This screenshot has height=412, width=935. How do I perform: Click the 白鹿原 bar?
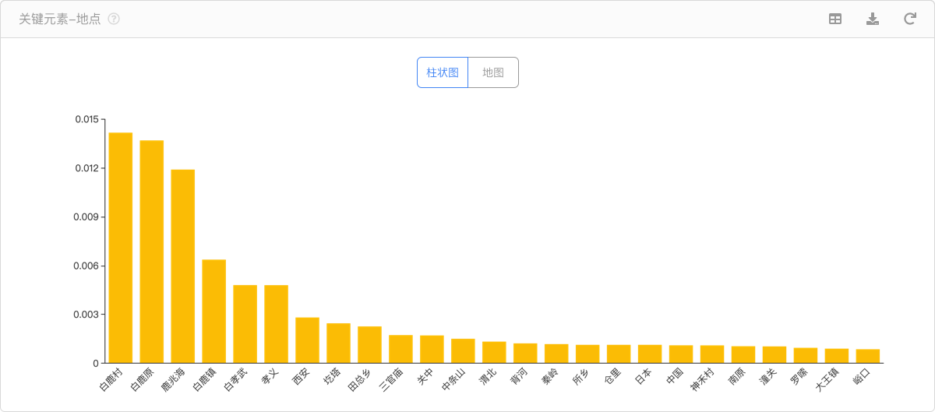pos(152,252)
